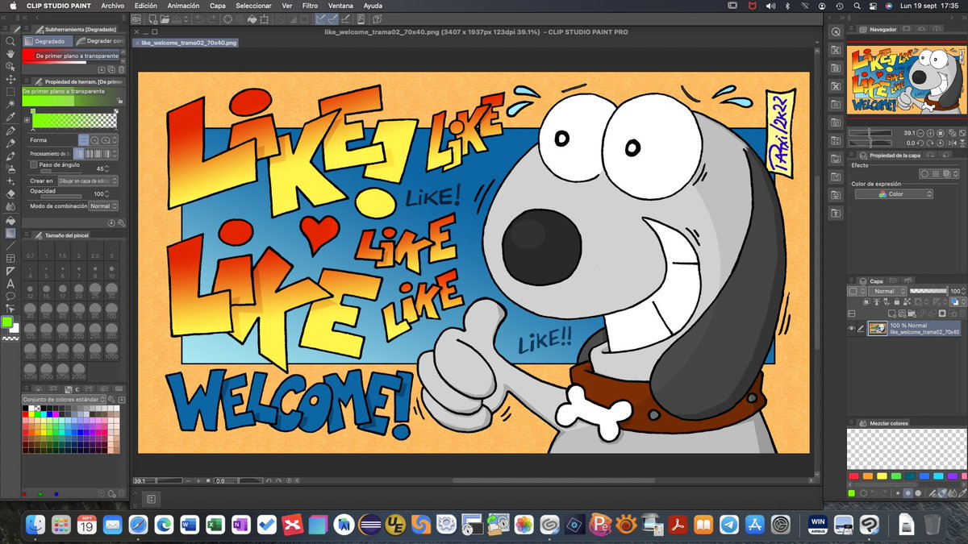Click the gradient preview bar in Tool property
Image resolution: width=968 pixels, height=544 pixels.
73,119
